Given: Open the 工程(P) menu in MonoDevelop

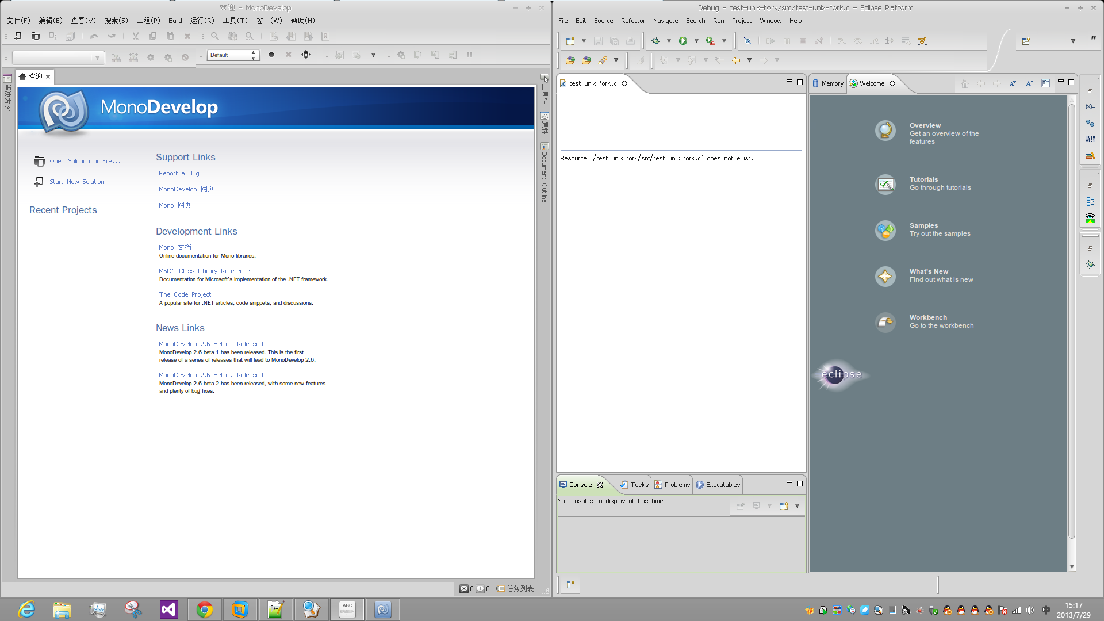Looking at the screenshot, I should (148, 21).
